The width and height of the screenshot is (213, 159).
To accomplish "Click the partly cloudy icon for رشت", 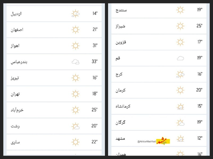I will coord(76,126).
